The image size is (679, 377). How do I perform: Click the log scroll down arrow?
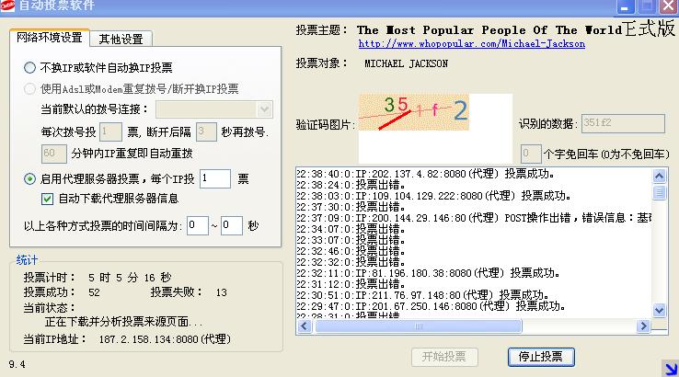tap(659, 310)
